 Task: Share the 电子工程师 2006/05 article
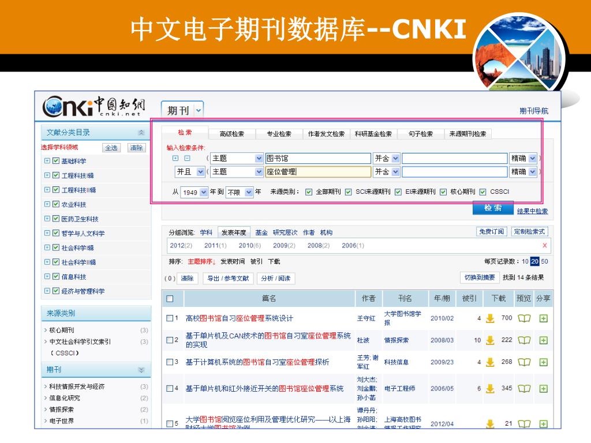(543, 388)
